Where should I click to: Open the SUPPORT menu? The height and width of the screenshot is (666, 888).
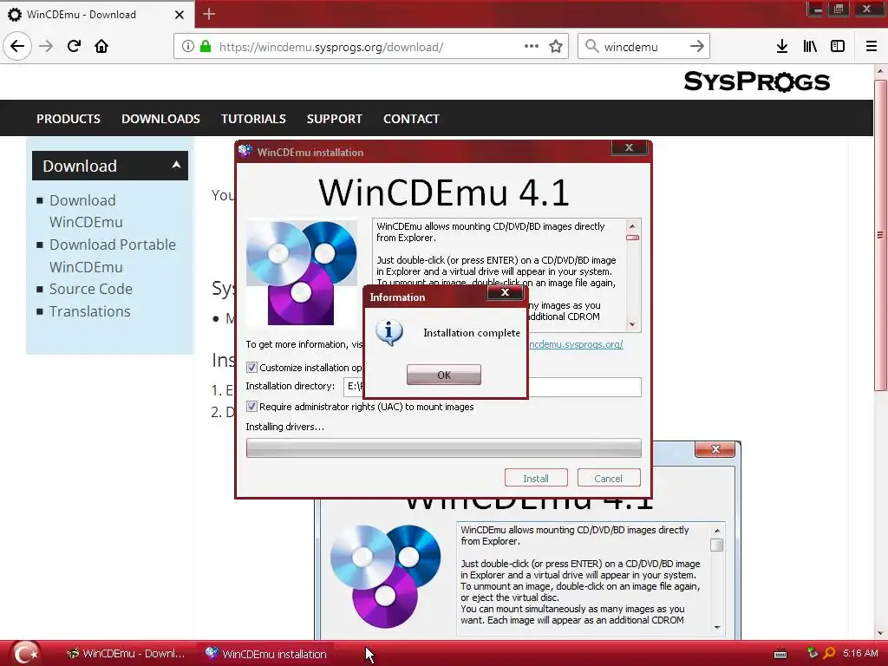(x=334, y=118)
